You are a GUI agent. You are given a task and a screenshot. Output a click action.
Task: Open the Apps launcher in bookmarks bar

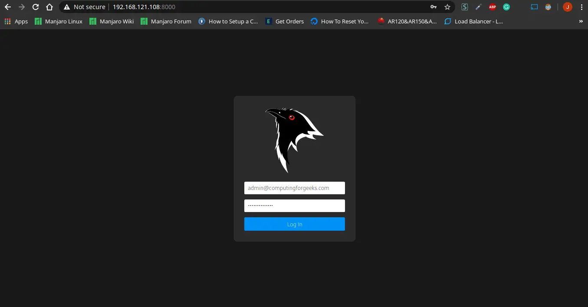16,21
